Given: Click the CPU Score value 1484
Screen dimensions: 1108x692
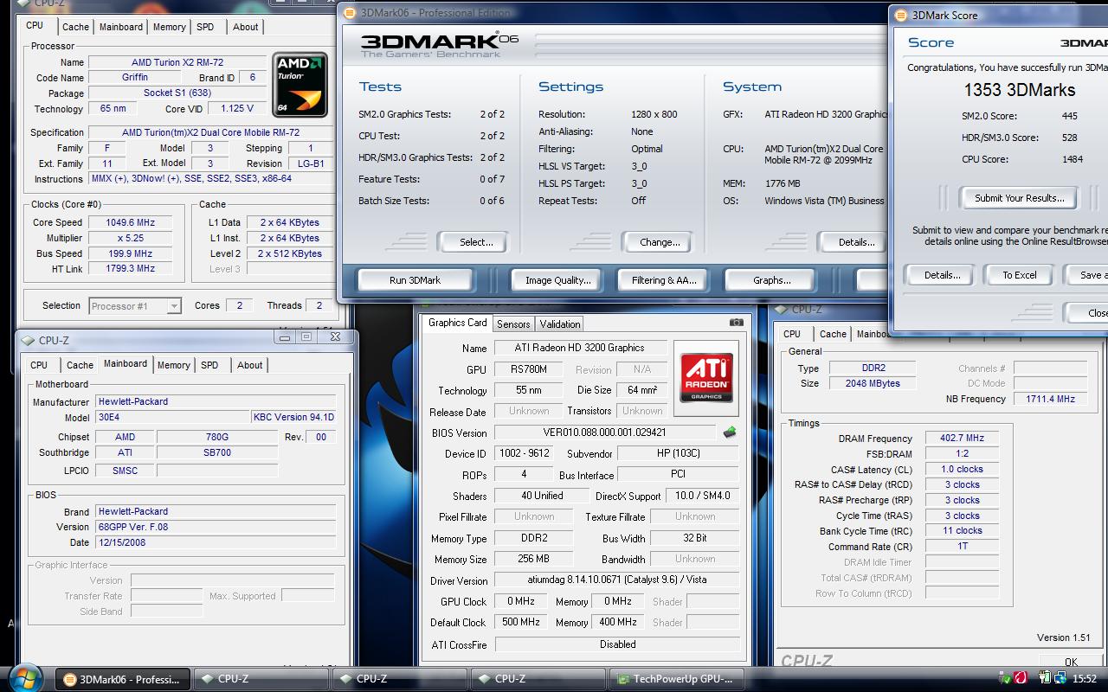Looking at the screenshot, I should pos(1072,159).
